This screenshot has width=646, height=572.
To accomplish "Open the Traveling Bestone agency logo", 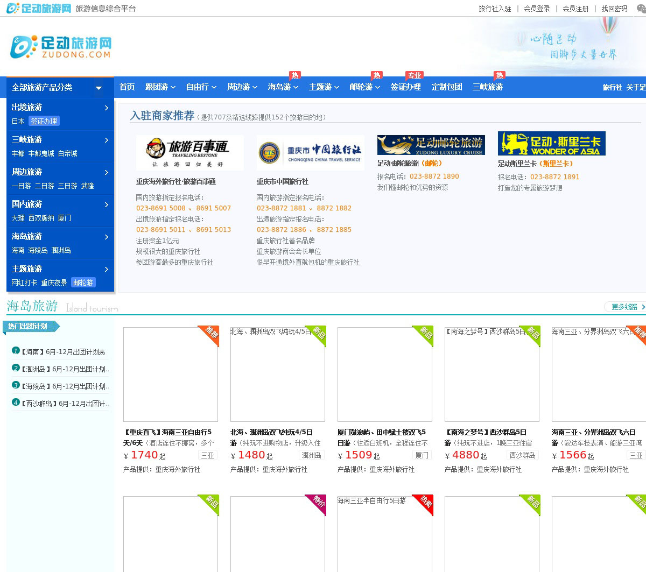I will click(x=189, y=152).
